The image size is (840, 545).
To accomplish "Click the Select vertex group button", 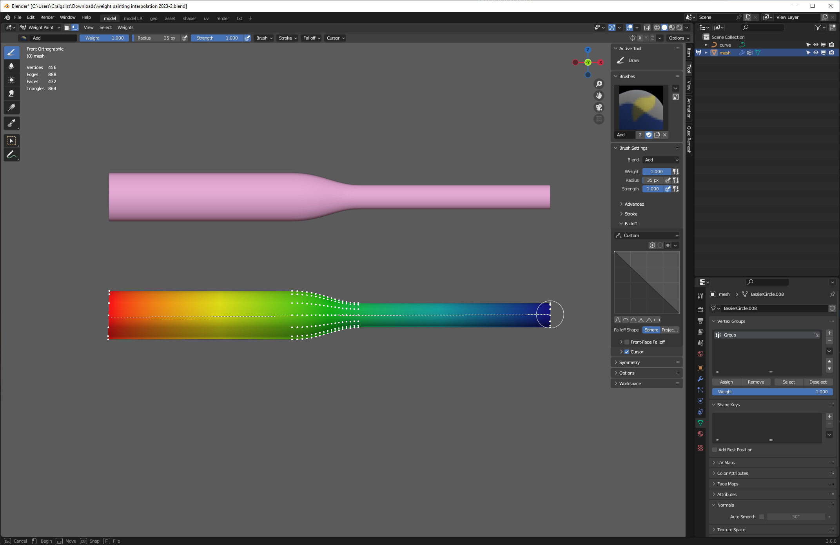I will [789, 382].
